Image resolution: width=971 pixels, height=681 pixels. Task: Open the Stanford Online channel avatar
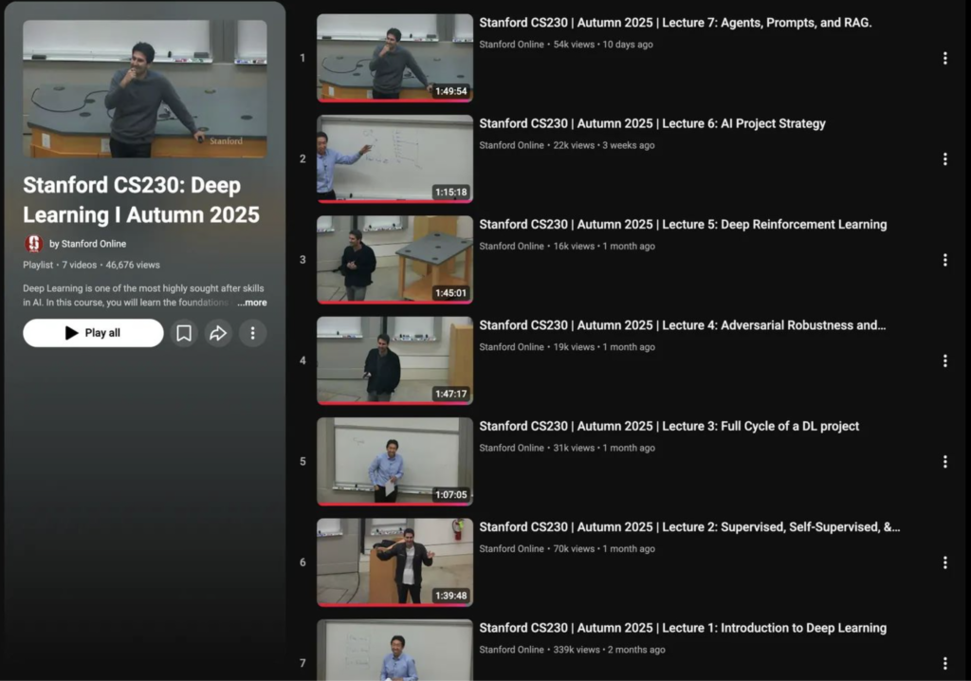pos(34,244)
